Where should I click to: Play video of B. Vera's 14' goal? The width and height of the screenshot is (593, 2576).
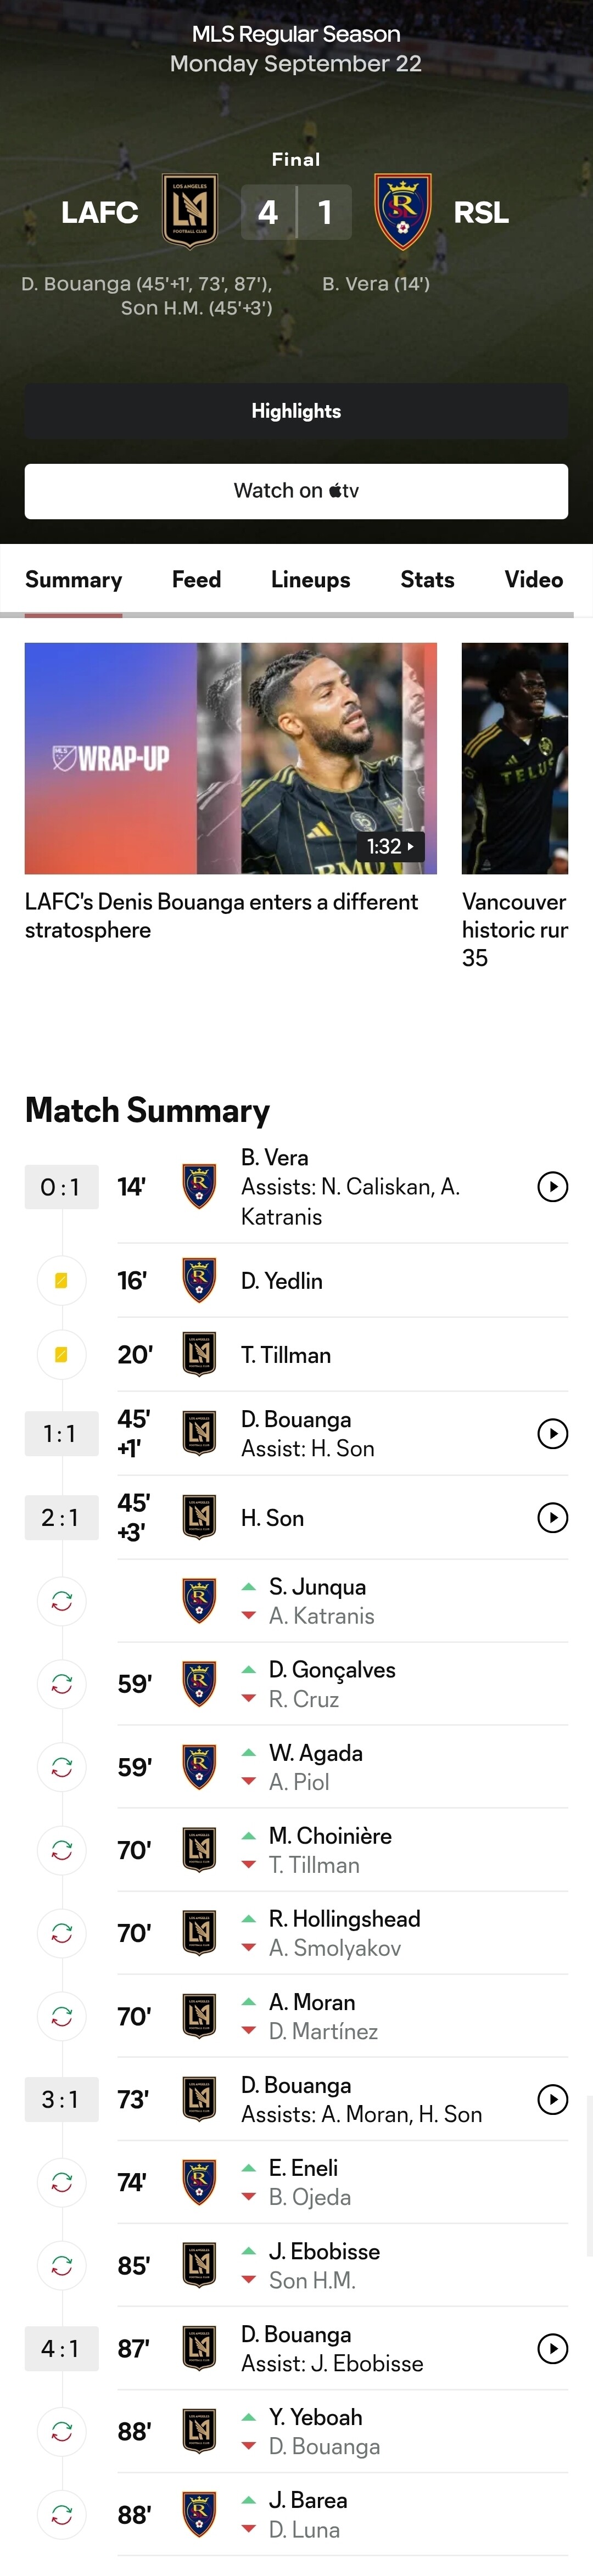tap(552, 1187)
